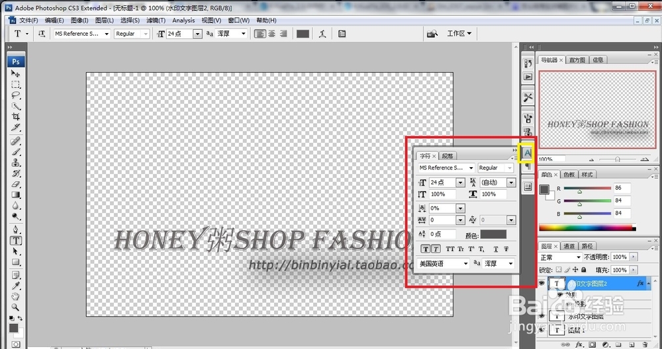The image size is (662, 349).
Task: Select the Horizontal Type tool in the toolbox
Action: (16, 241)
